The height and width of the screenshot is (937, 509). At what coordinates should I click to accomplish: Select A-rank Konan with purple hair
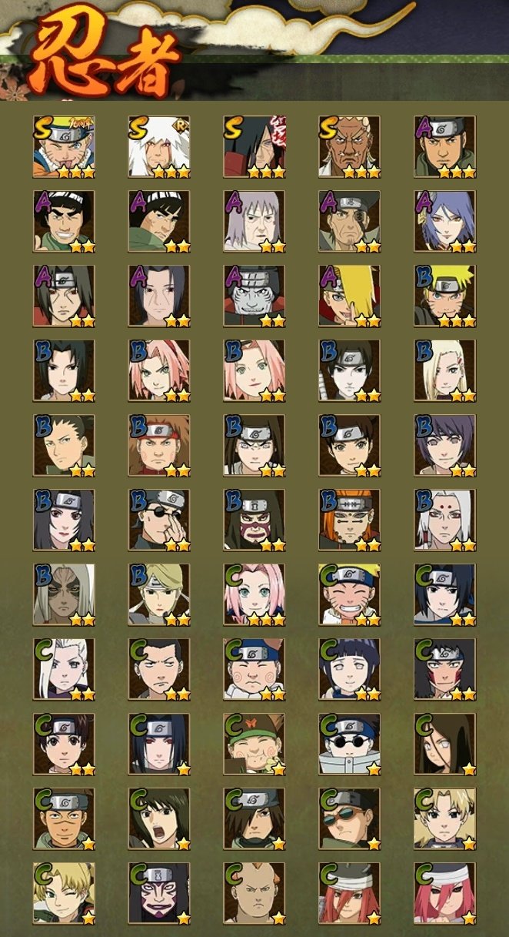[x=445, y=222]
